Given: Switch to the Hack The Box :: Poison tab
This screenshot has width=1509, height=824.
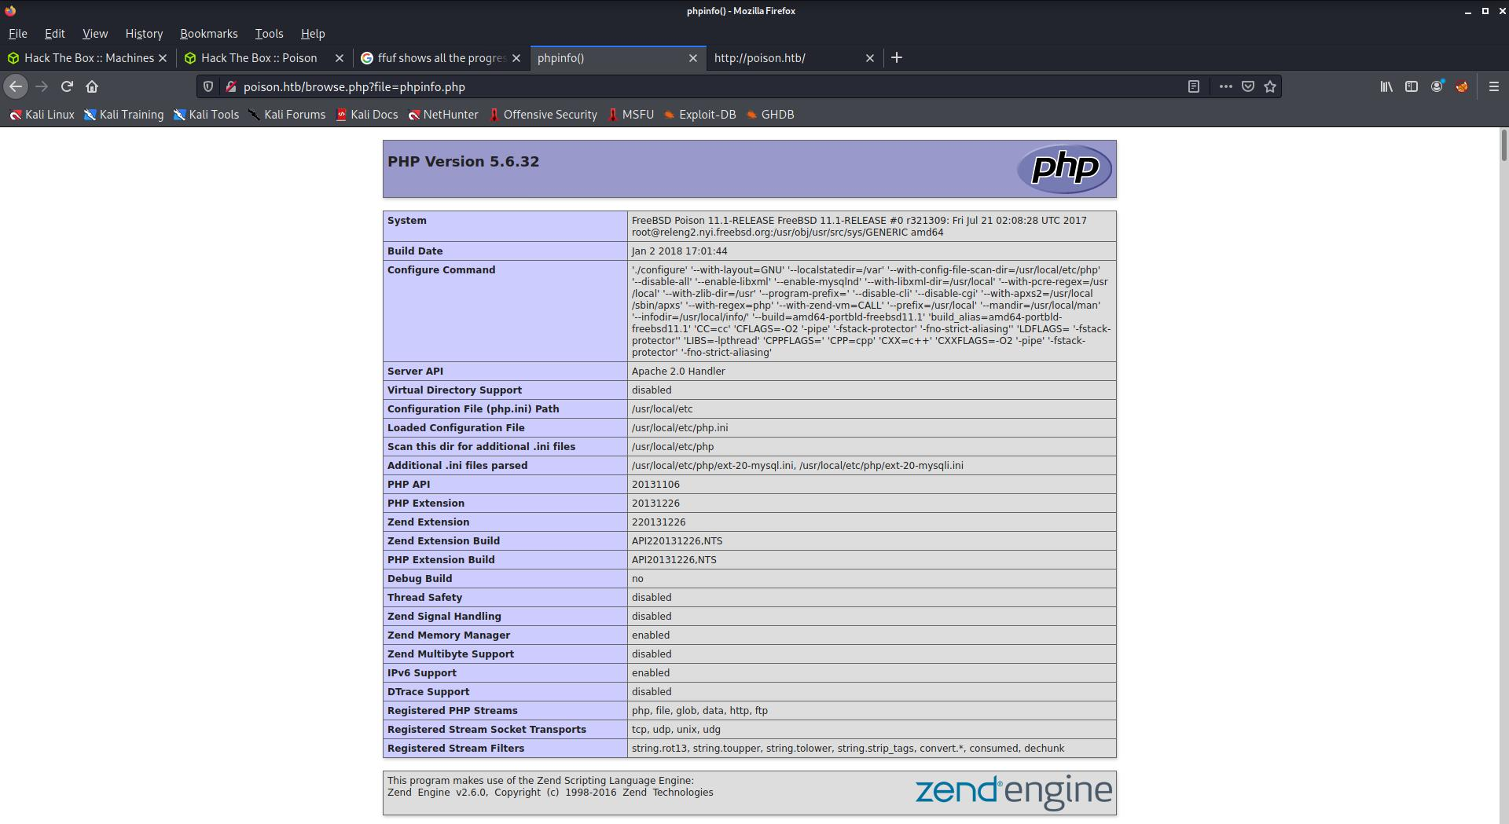Looking at the screenshot, I should (x=259, y=58).
